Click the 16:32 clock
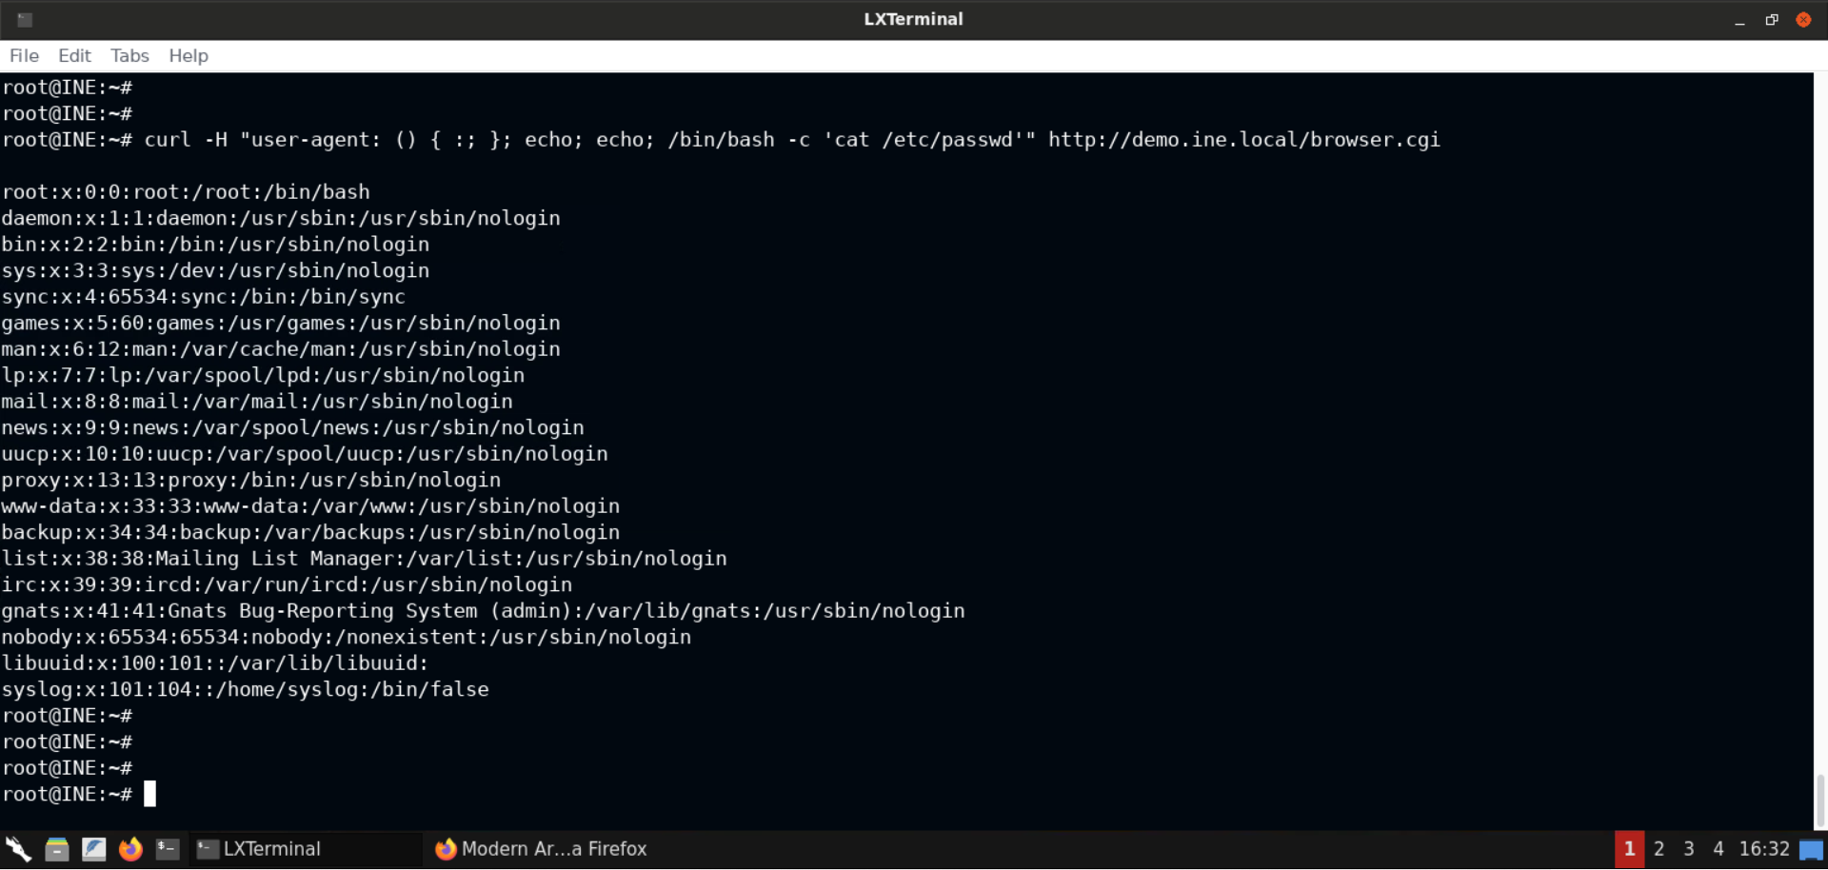The image size is (1828, 870). pyautogui.click(x=1764, y=849)
